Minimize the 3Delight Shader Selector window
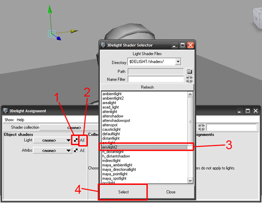262x203 pixels. [x=174, y=45]
